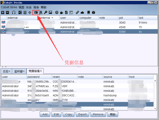Sort sessions by pid column header
The width and height of the screenshot is (159, 120).
point(128,18)
